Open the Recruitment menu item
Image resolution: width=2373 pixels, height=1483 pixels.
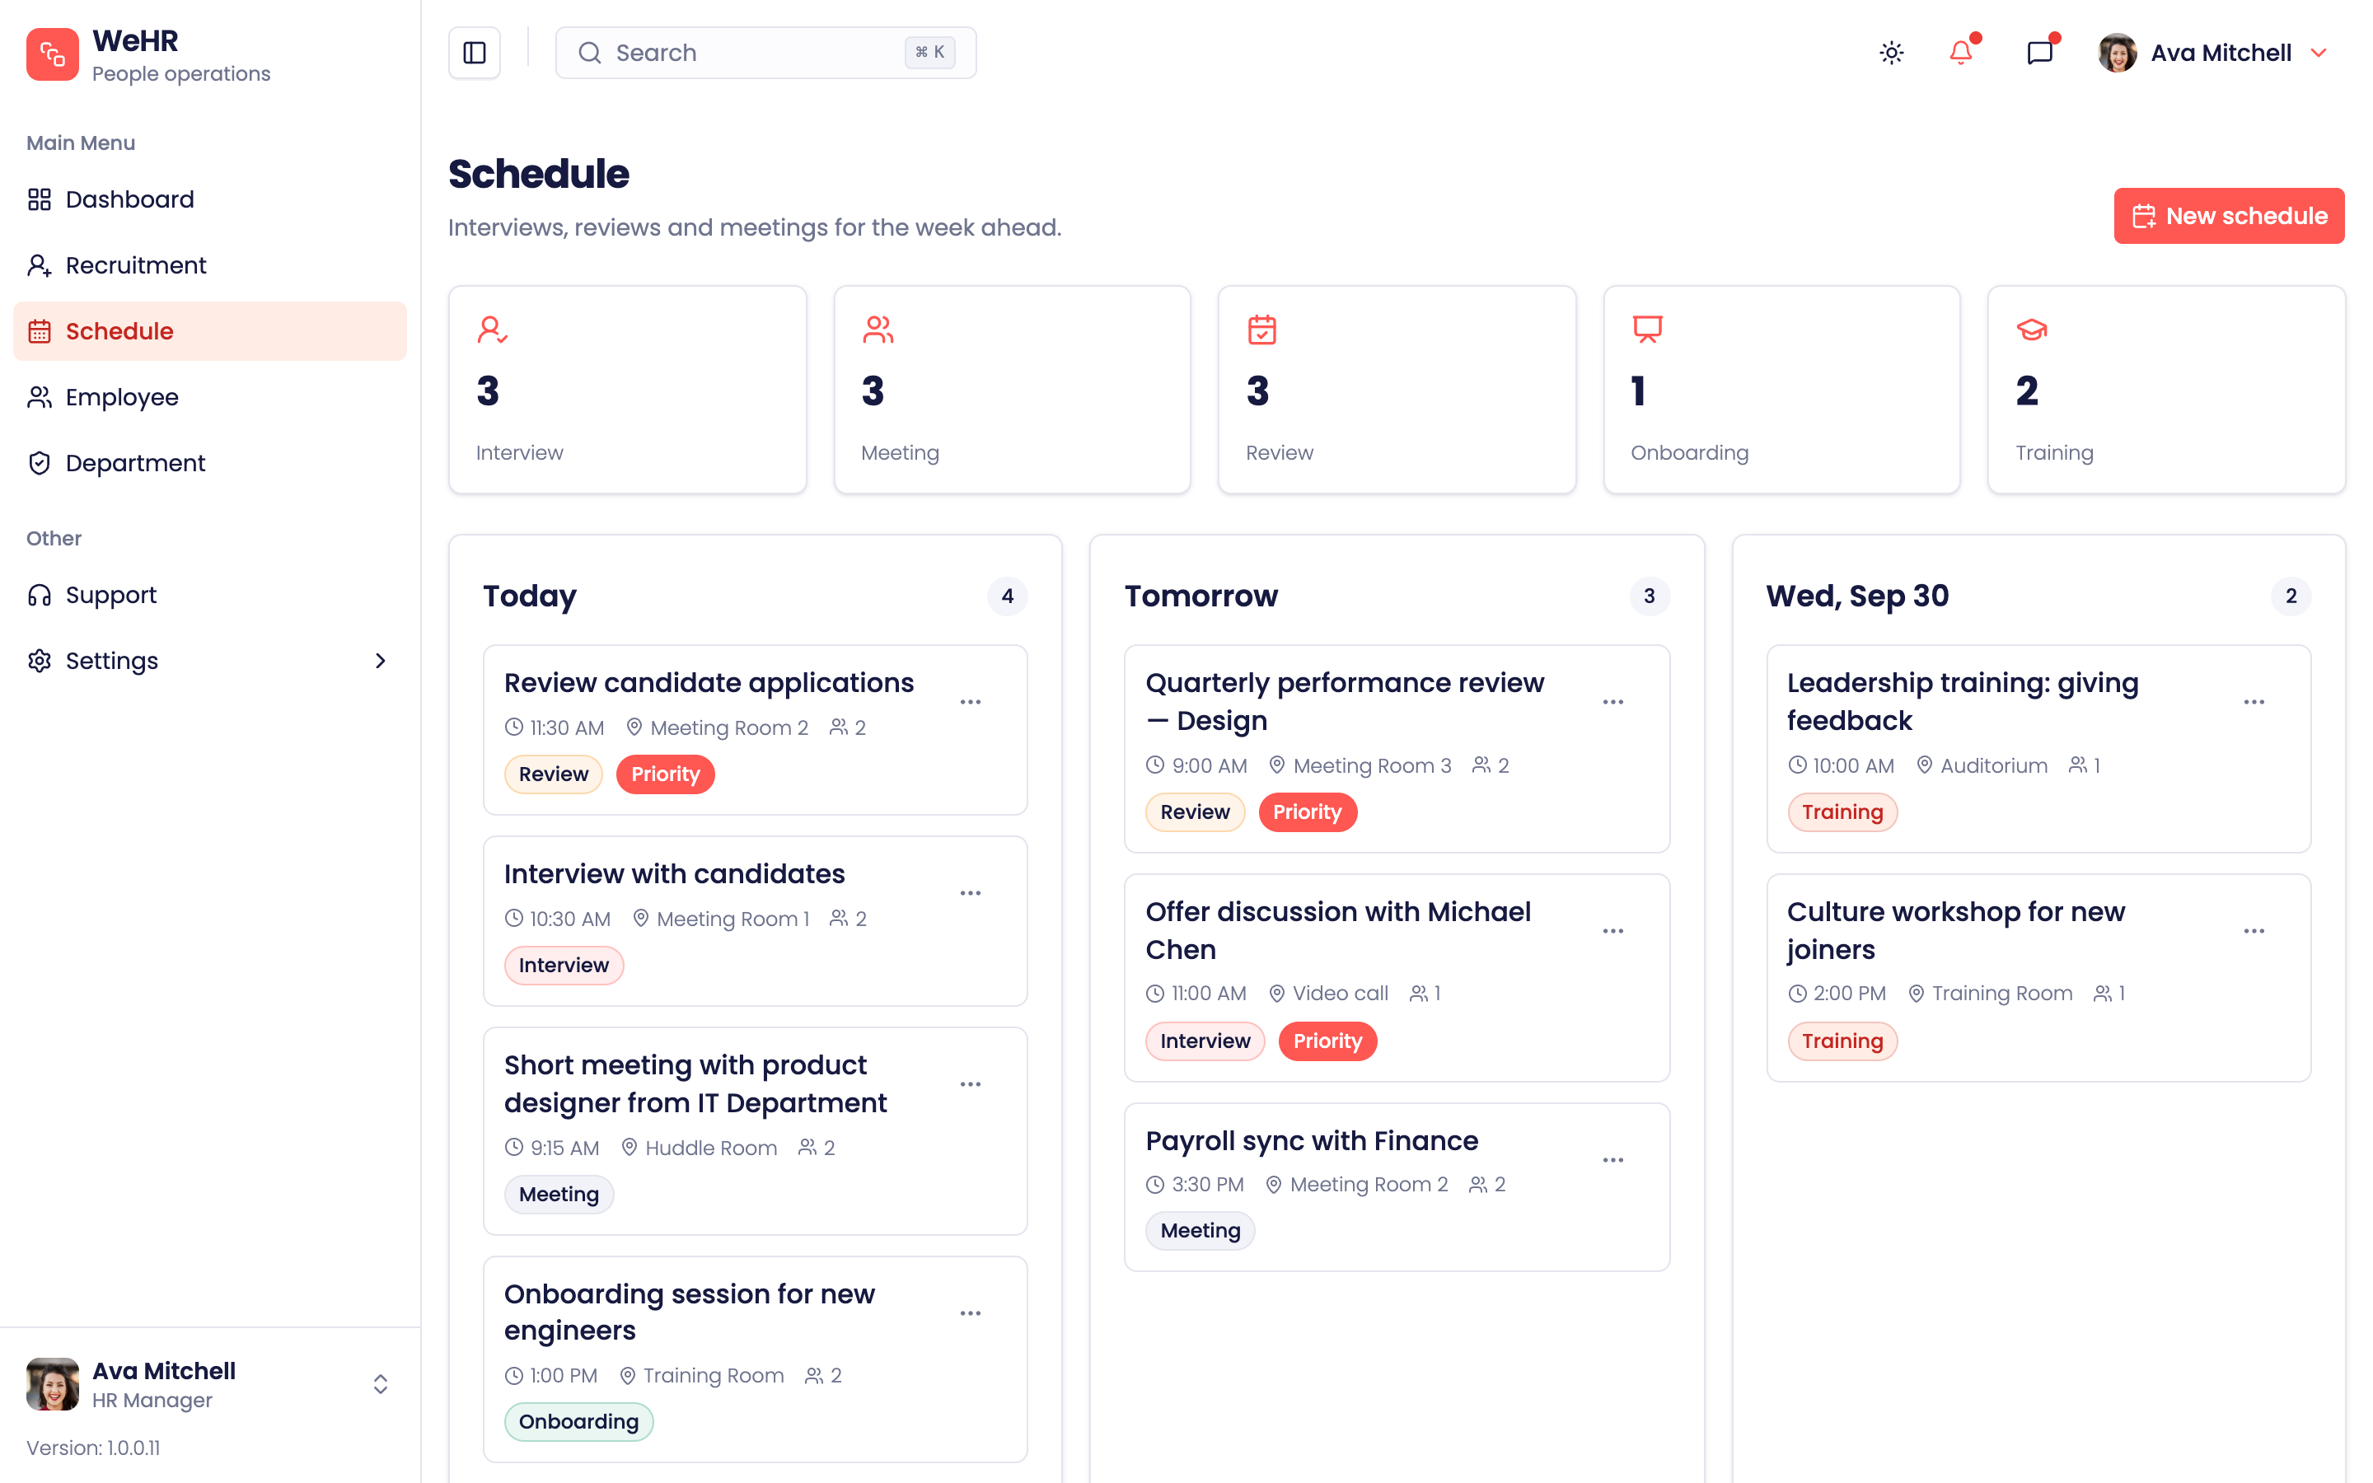click(210, 264)
